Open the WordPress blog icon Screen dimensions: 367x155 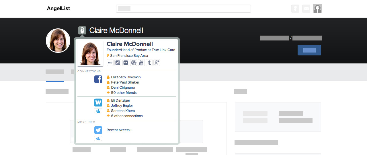click(x=133, y=63)
